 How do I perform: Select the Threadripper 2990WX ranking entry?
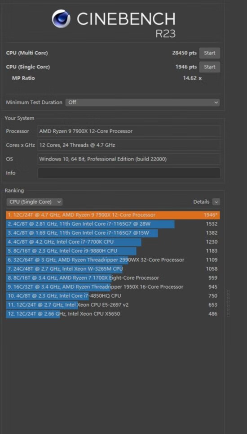[113, 260]
